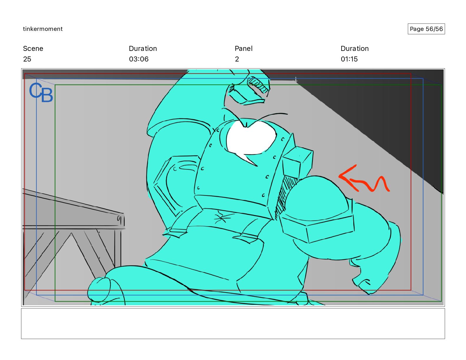Click the panel number '2'

tap(237, 59)
